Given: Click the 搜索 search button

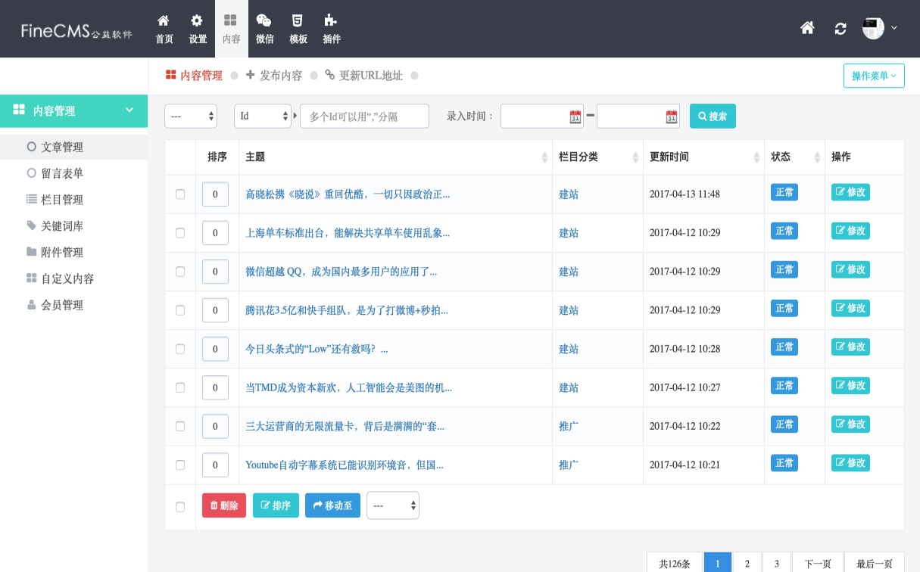Looking at the screenshot, I should tap(713, 117).
